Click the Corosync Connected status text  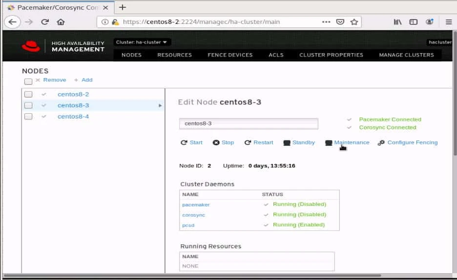pos(388,127)
